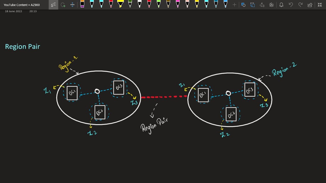Image resolution: width=326 pixels, height=183 pixels.
Task: Share this OneNote page
Action: [x=310, y=5]
